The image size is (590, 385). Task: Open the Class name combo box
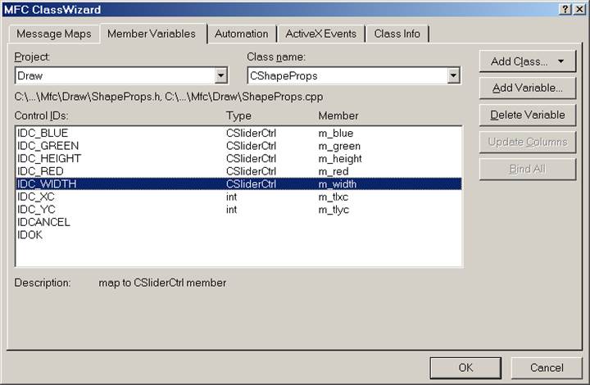click(x=453, y=76)
